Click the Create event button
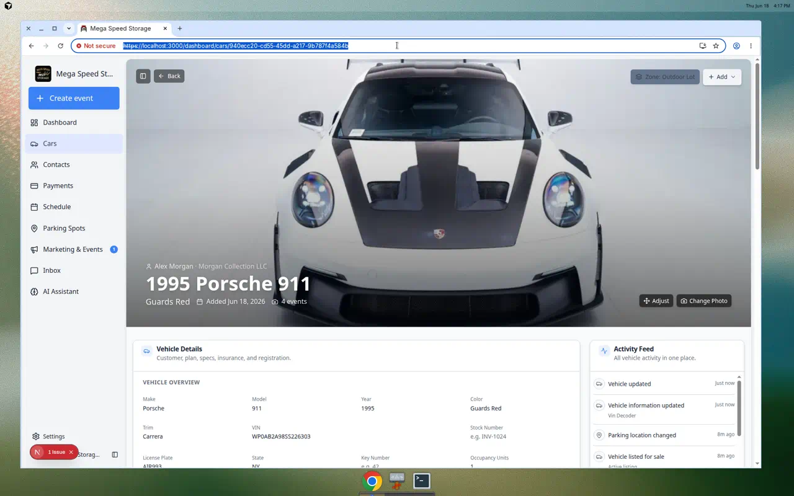This screenshot has width=794, height=496. pos(74,98)
